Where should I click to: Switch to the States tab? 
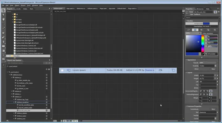pos(25,9)
